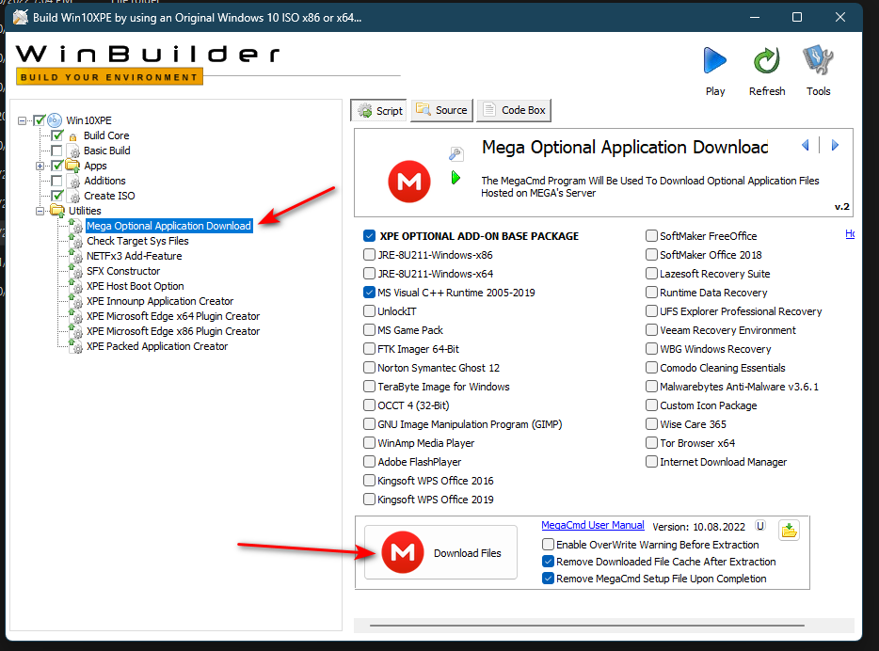Screen dimensions: 879x651
Task: Open the Code Box tab
Action: 514,110
